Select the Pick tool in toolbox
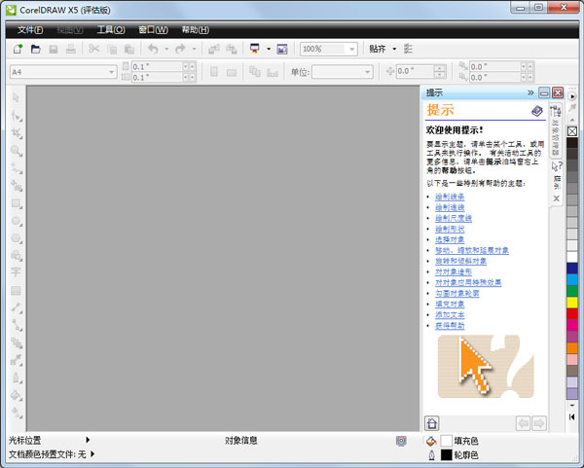The height and width of the screenshot is (468, 584). (x=17, y=97)
